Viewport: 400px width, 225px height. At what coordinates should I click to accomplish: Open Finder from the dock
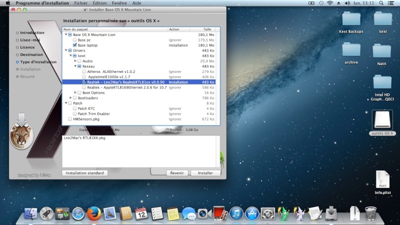(31, 213)
